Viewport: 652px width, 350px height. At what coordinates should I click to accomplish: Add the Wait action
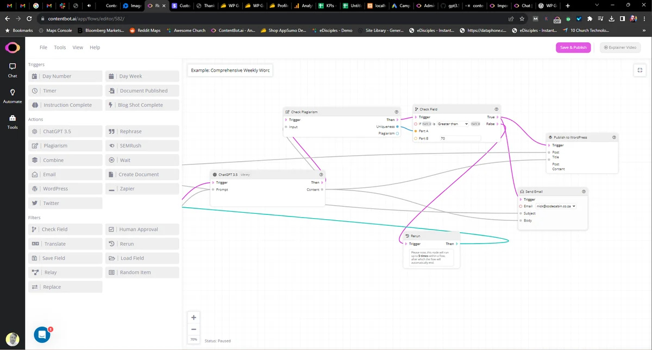coord(142,160)
